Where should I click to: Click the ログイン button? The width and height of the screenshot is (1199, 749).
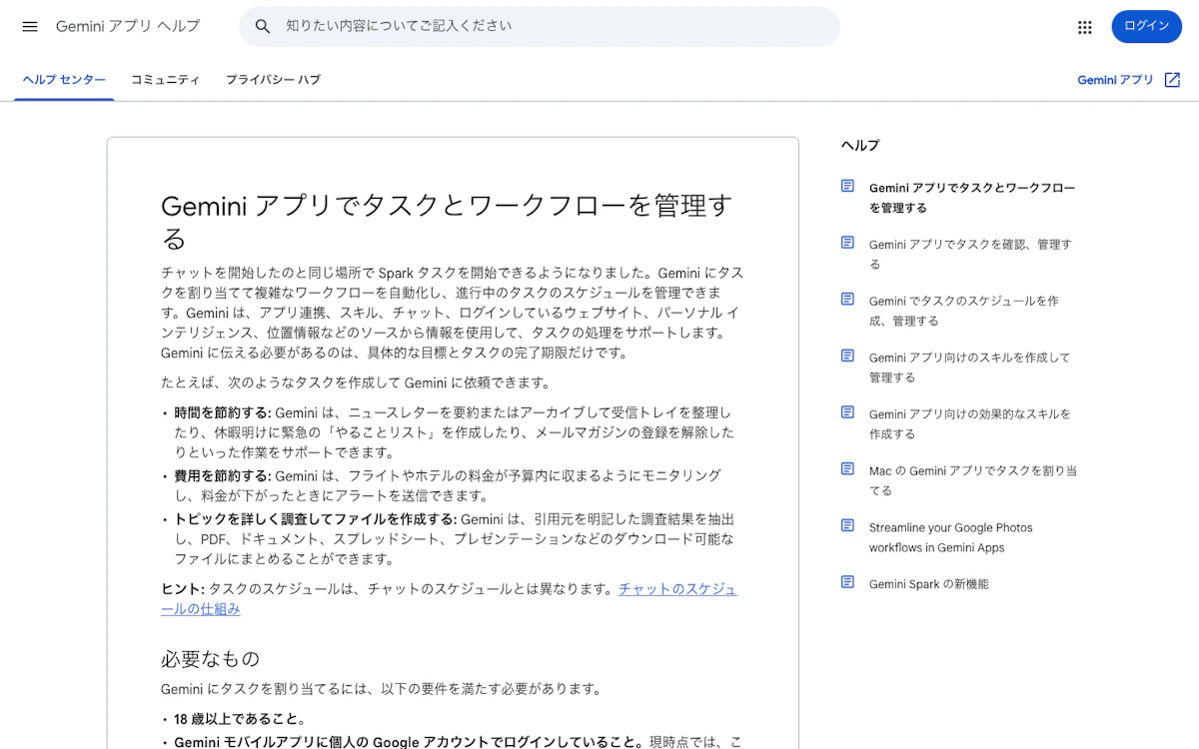(x=1146, y=26)
